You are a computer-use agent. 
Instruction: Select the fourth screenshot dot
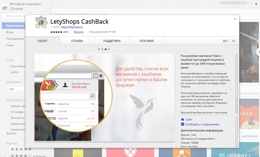coord(109,49)
